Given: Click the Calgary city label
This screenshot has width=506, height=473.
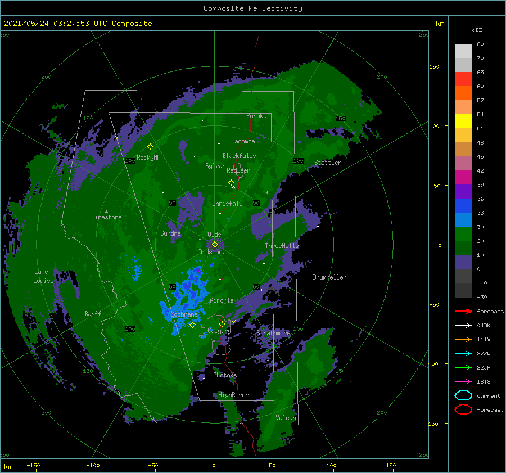Looking at the screenshot, I should 219,331.
